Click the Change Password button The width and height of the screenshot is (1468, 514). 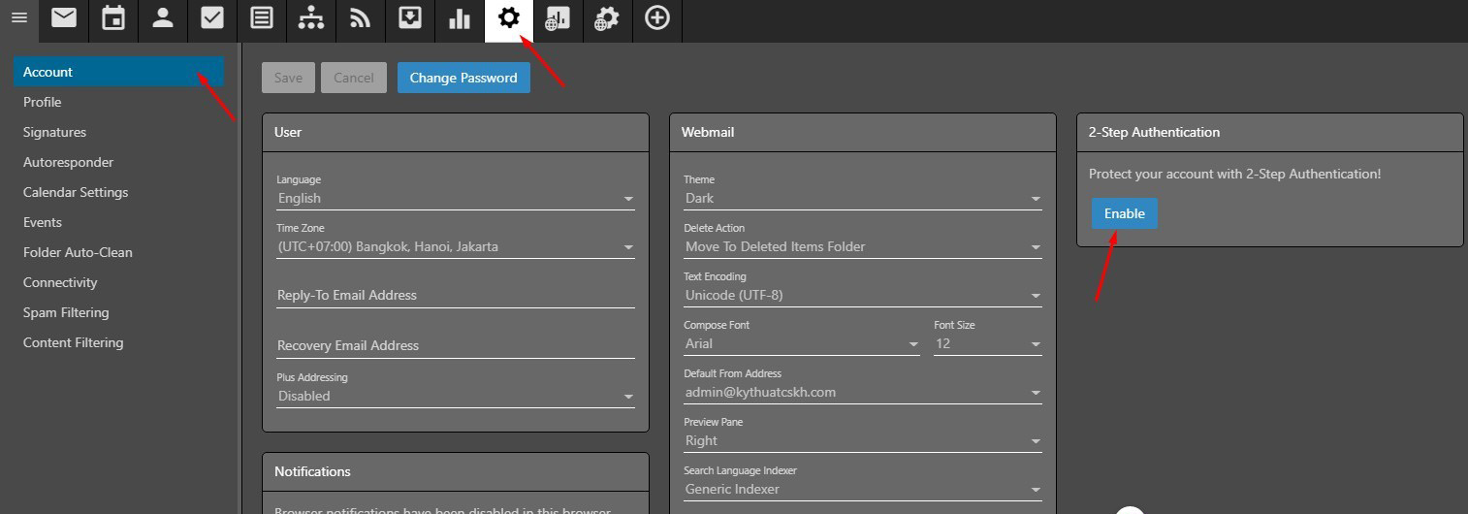463,78
